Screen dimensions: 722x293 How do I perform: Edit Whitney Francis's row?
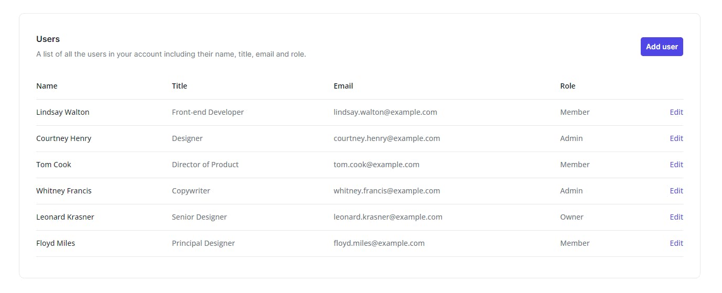coord(676,191)
